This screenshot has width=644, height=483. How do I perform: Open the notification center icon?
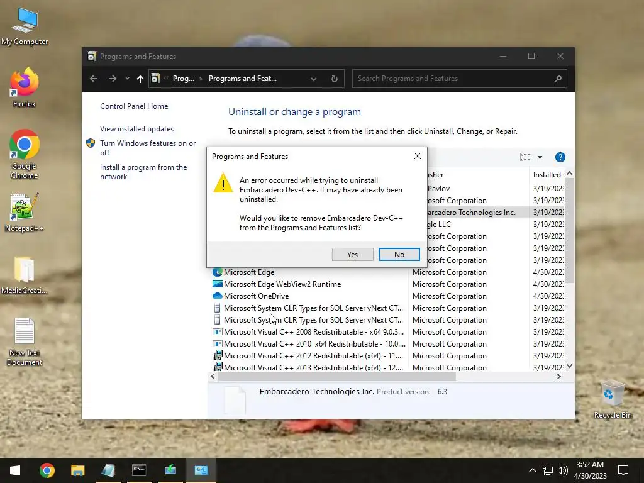pos(623,470)
